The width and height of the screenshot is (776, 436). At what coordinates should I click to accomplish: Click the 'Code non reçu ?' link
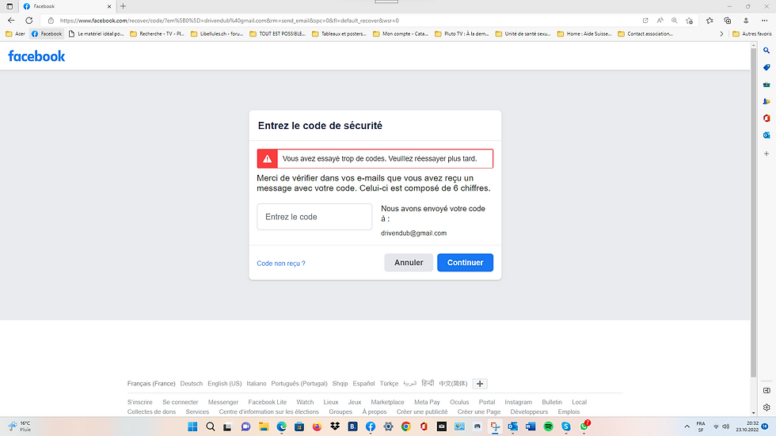(x=281, y=263)
